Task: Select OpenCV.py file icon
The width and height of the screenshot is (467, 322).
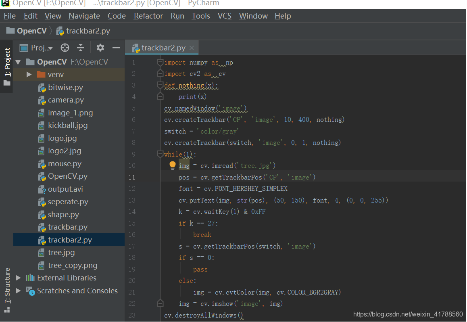Action: [x=42, y=176]
